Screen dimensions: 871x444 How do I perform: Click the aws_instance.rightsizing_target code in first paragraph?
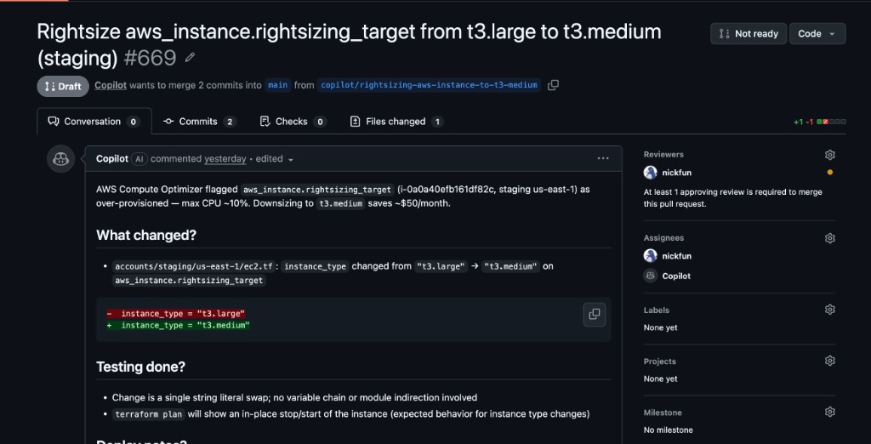coord(318,190)
